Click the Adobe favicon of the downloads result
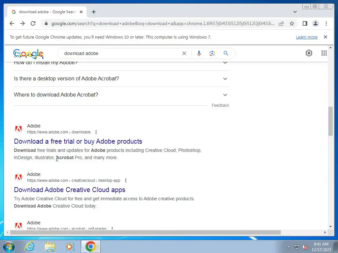338x253 pixels. pos(18,129)
